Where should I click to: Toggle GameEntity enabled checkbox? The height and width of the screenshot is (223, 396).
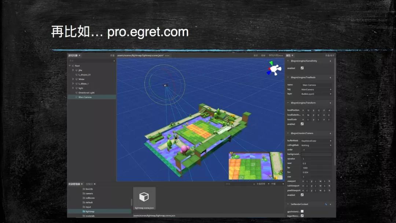point(302,68)
